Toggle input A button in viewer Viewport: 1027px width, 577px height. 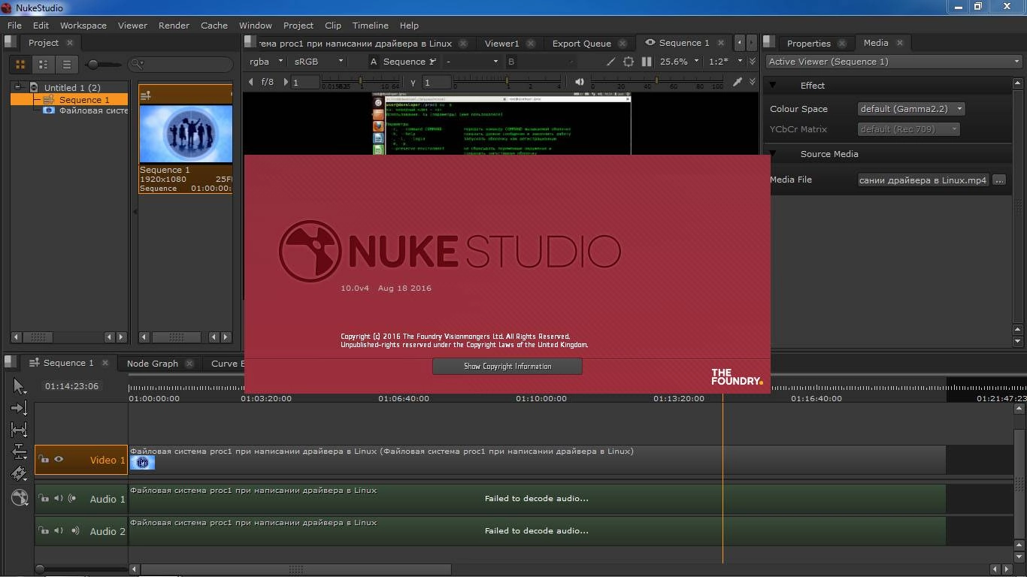pyautogui.click(x=374, y=62)
